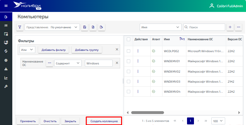
Task: Check the row checkbox for WNDEMV01
Action: pos(128,61)
